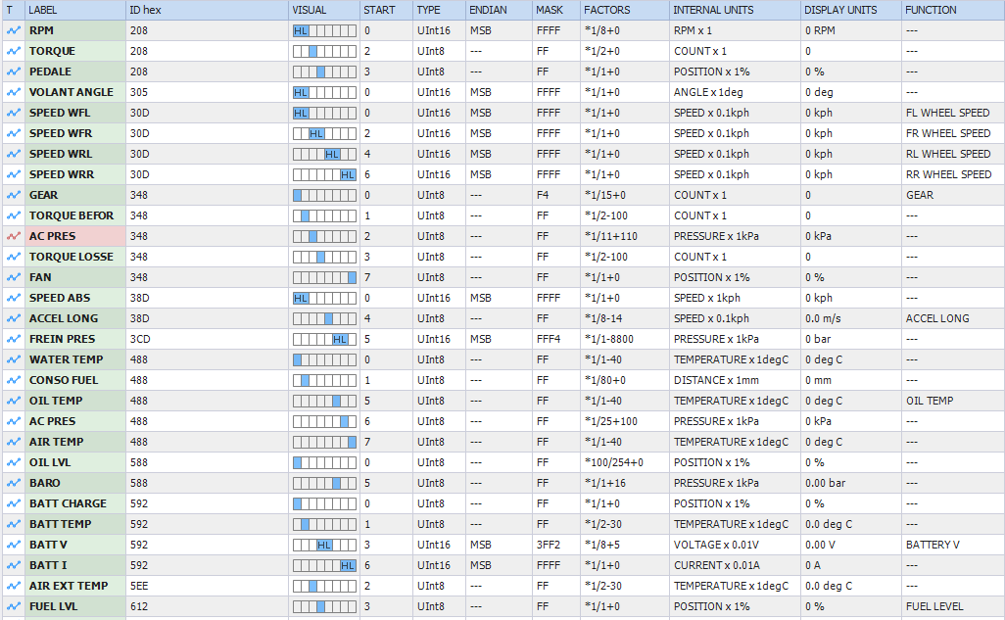Sort by the LABEL column header
Image resolution: width=1005 pixels, height=620 pixels.
[x=75, y=10]
